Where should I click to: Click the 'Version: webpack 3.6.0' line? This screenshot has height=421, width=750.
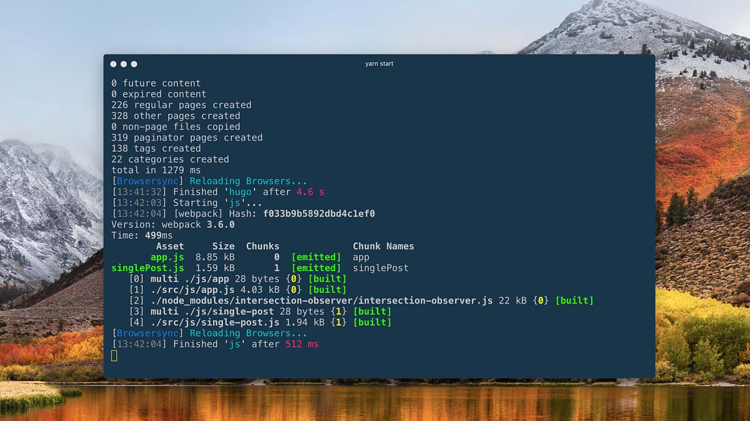point(173,225)
